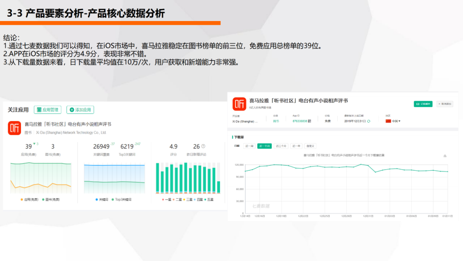Click the keyword coverage value 26949
Image resolution: width=463 pixels, height=261 pixels.
[x=101, y=147]
